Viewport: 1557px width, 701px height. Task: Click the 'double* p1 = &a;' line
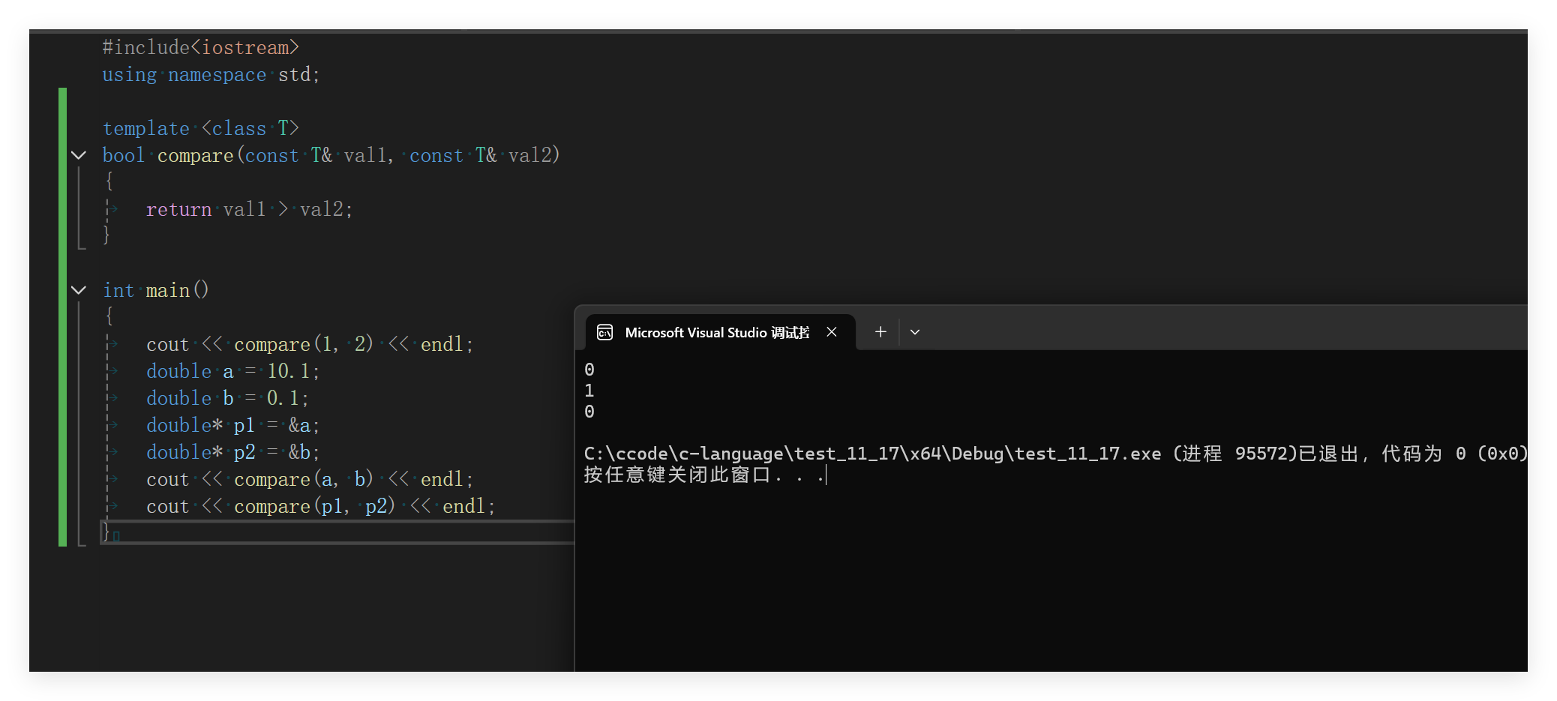click(233, 425)
